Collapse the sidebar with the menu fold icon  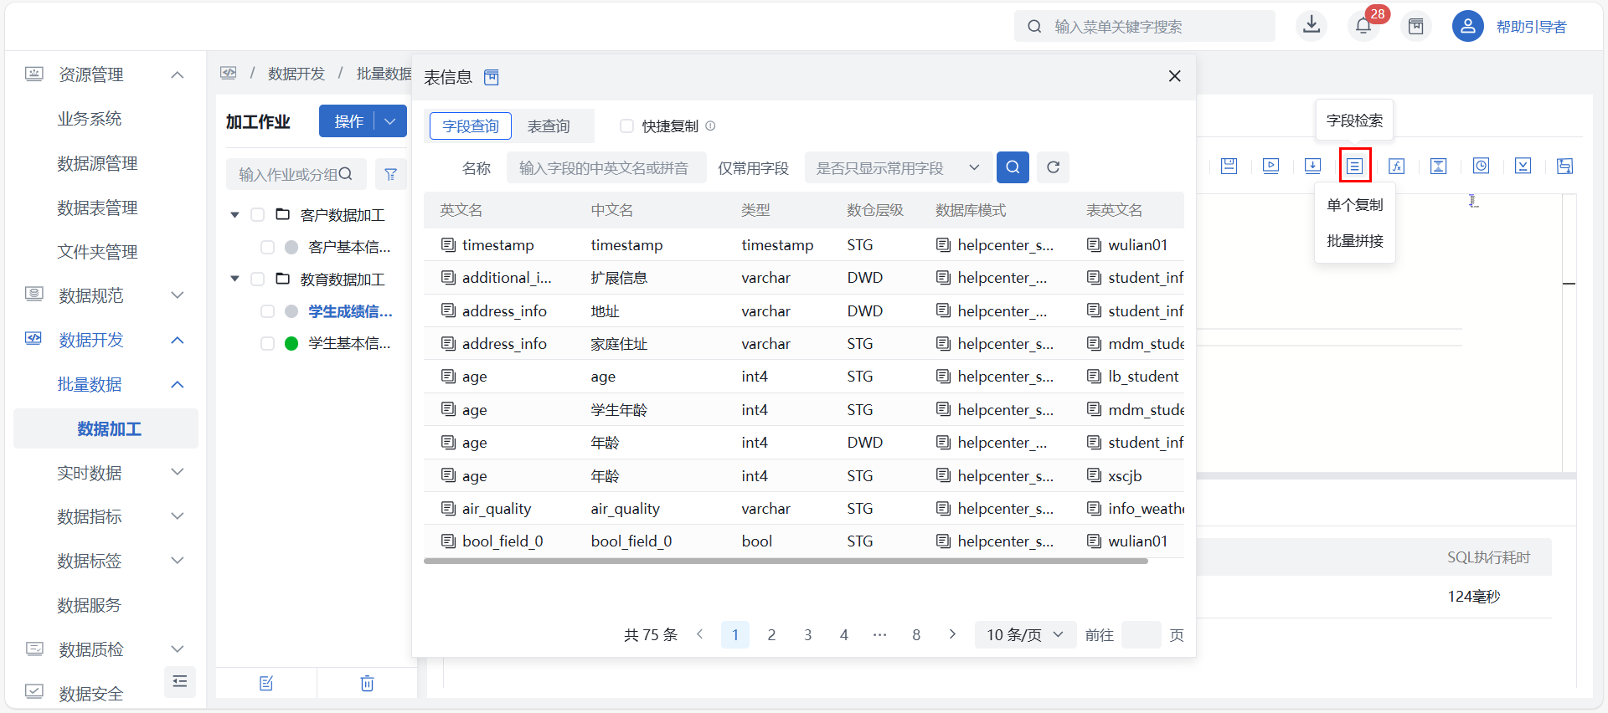[180, 681]
